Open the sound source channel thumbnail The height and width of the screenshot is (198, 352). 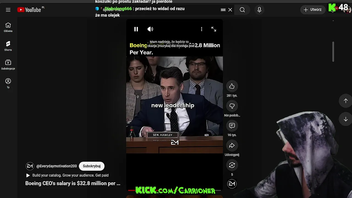pos(232,184)
